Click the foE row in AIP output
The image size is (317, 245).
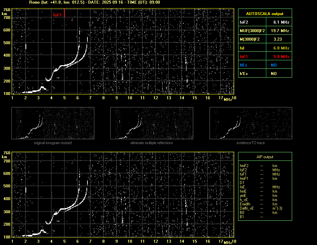coord(260,187)
